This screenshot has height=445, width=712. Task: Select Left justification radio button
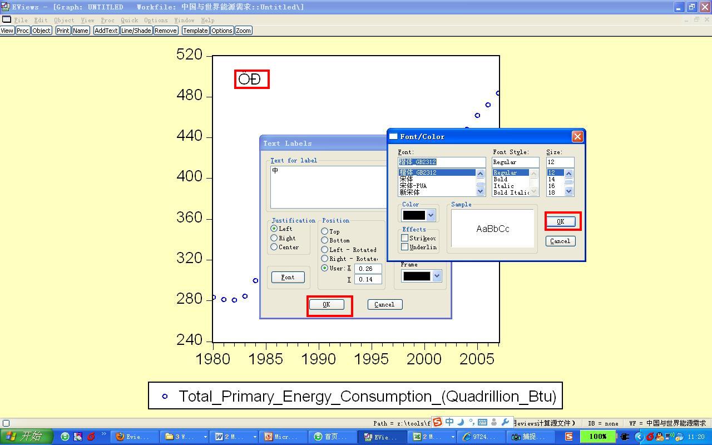click(x=274, y=229)
